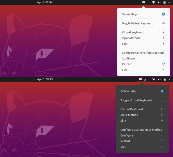This screenshot has width=173, height=157.
Task: Click the keyboard indicator in the upper top bar
Action: click(x=144, y=2)
